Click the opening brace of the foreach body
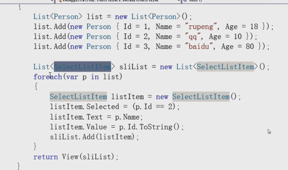The width and height of the screenshot is (288, 170). tap(36, 87)
